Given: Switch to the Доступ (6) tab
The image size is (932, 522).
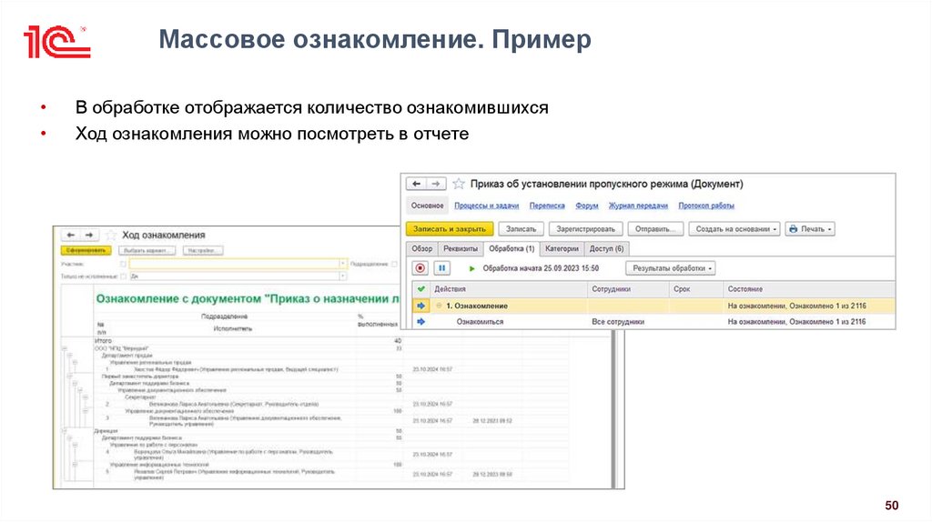Looking at the screenshot, I should (x=606, y=249).
